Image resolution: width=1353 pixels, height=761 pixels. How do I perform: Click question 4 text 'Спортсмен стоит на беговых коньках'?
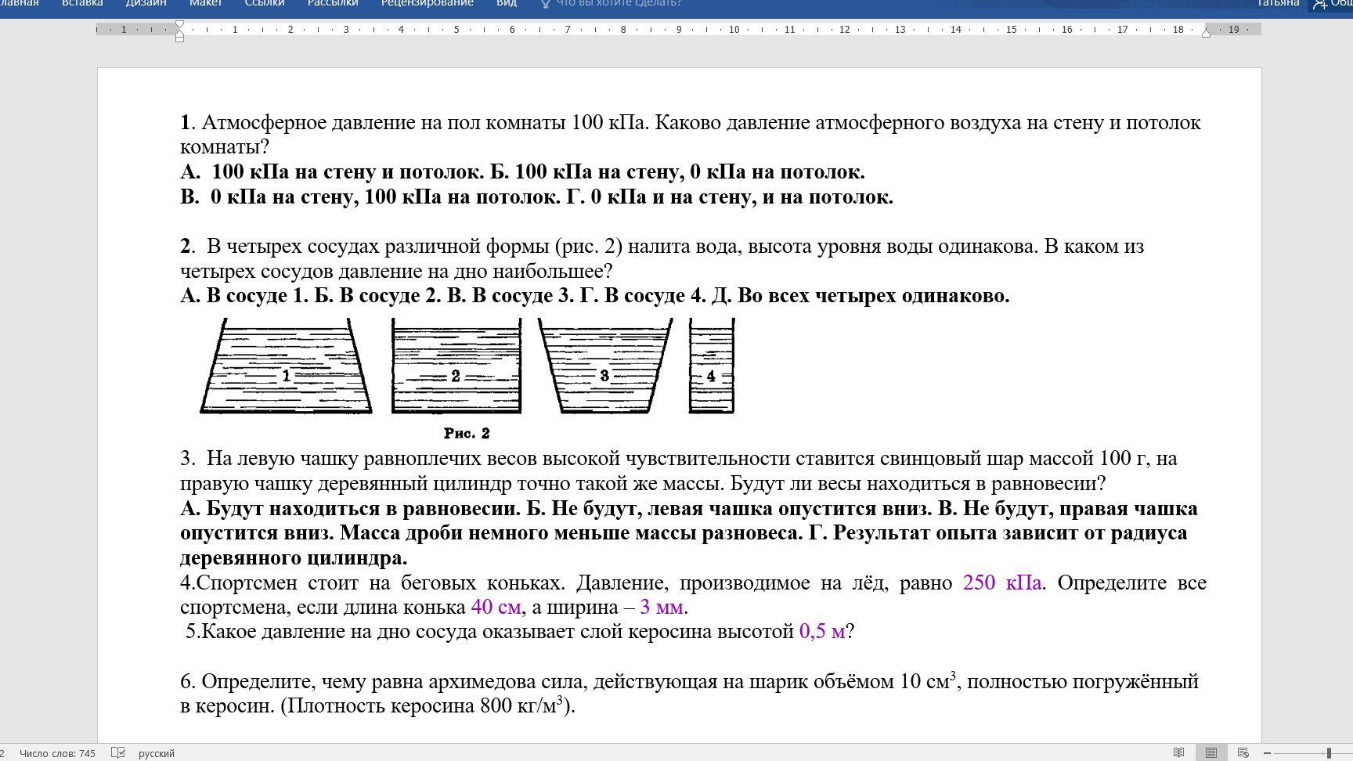click(x=379, y=583)
